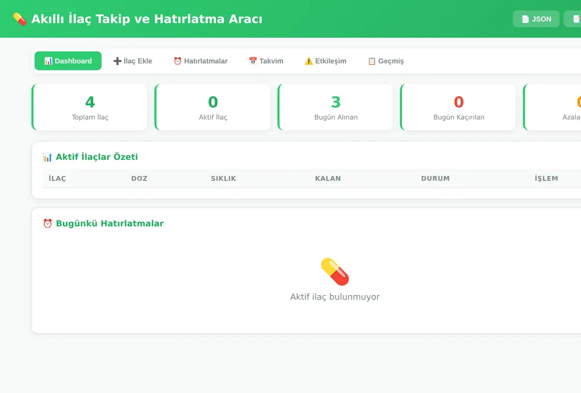Click the DURUM column header
This screenshot has width=581, height=393.
click(435, 178)
